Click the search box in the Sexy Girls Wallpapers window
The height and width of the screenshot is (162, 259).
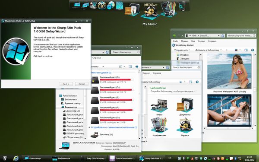pyautogui.click(x=241, y=35)
